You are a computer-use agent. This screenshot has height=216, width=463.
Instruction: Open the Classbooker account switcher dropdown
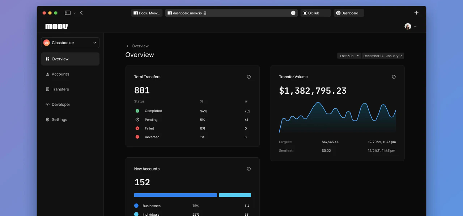point(70,43)
